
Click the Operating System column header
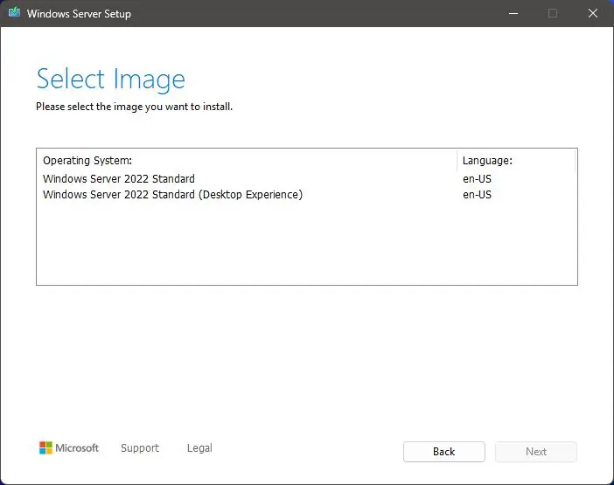[87, 161]
